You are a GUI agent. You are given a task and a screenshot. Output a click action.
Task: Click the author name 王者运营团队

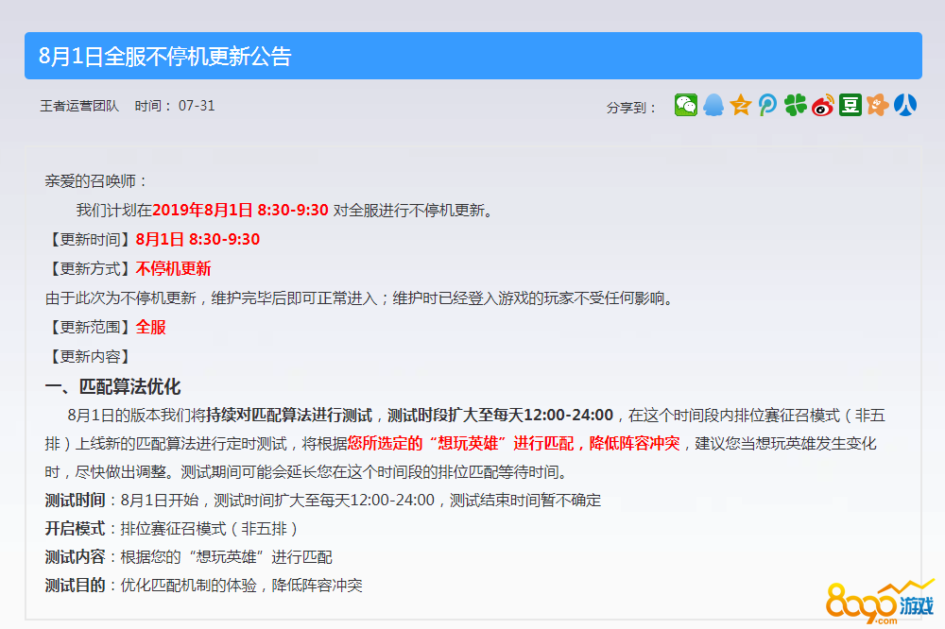[x=79, y=106]
